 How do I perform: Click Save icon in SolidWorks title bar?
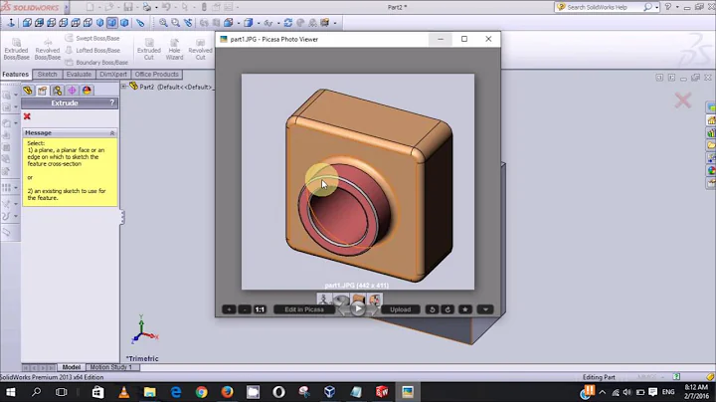point(128,7)
